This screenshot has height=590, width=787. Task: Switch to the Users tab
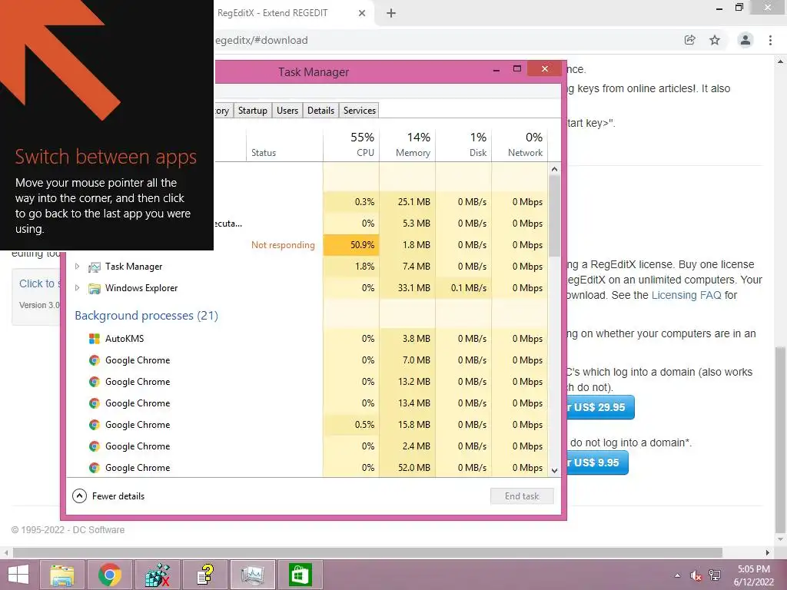287,111
